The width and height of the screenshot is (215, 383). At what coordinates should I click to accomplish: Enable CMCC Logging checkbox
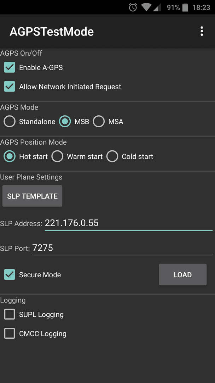(x=10, y=333)
